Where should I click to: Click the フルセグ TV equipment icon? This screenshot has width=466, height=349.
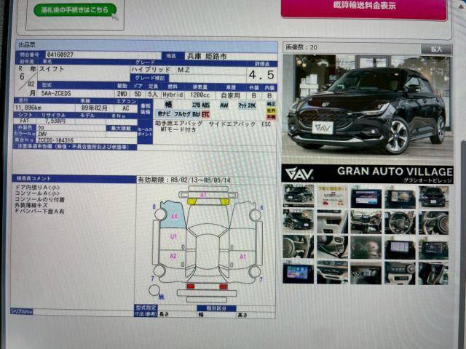coord(181,114)
